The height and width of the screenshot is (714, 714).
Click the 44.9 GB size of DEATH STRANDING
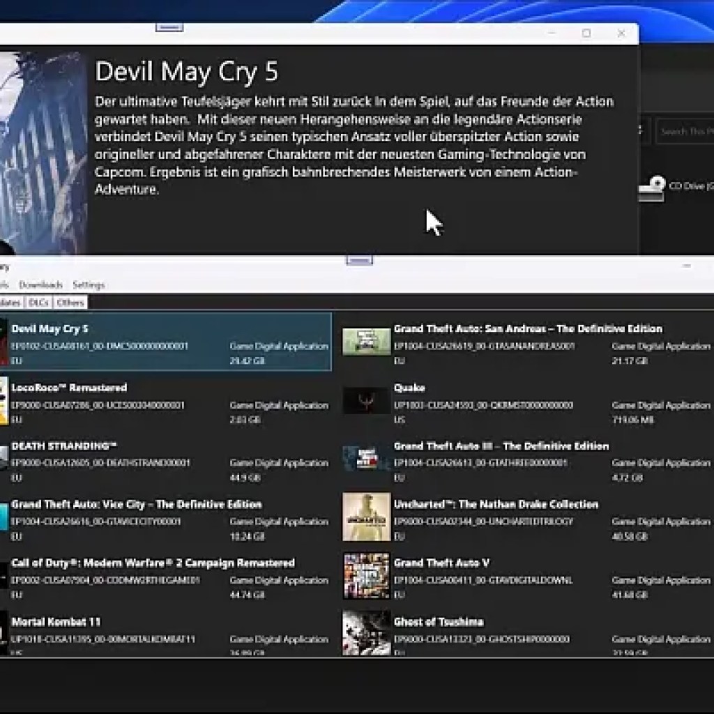coord(245,478)
